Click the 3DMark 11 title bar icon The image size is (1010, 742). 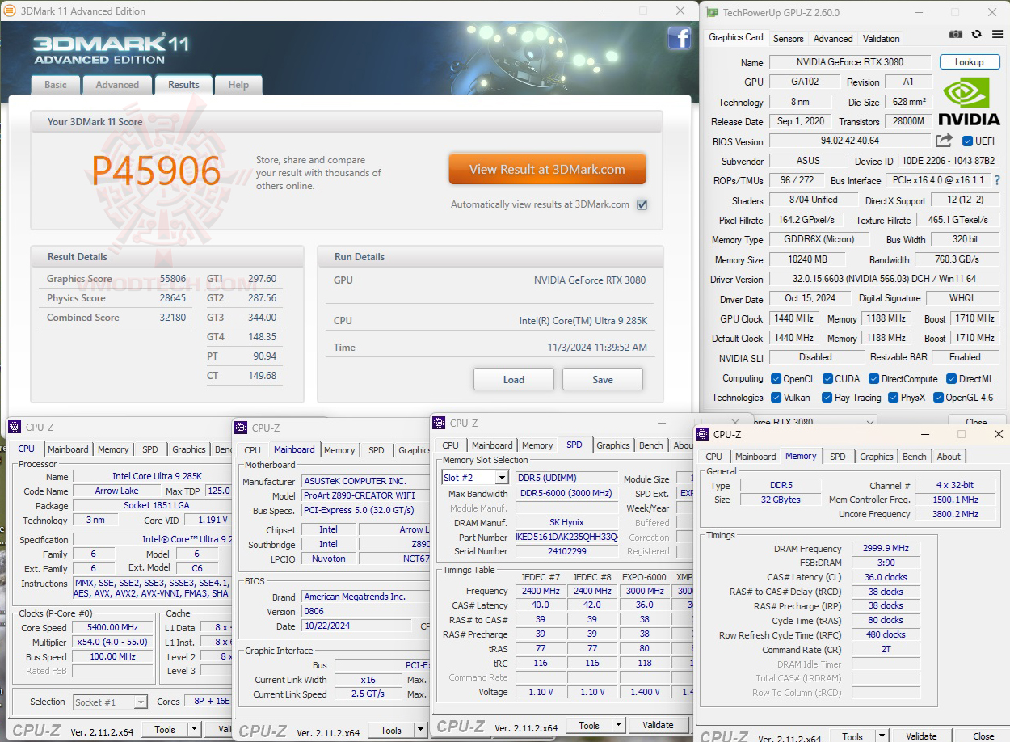[x=10, y=11]
